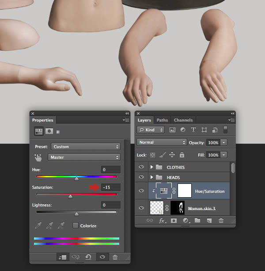Hide the CLOTHES group layer
Image resolution: width=265 pixels, height=271 pixels.
tap(141, 167)
